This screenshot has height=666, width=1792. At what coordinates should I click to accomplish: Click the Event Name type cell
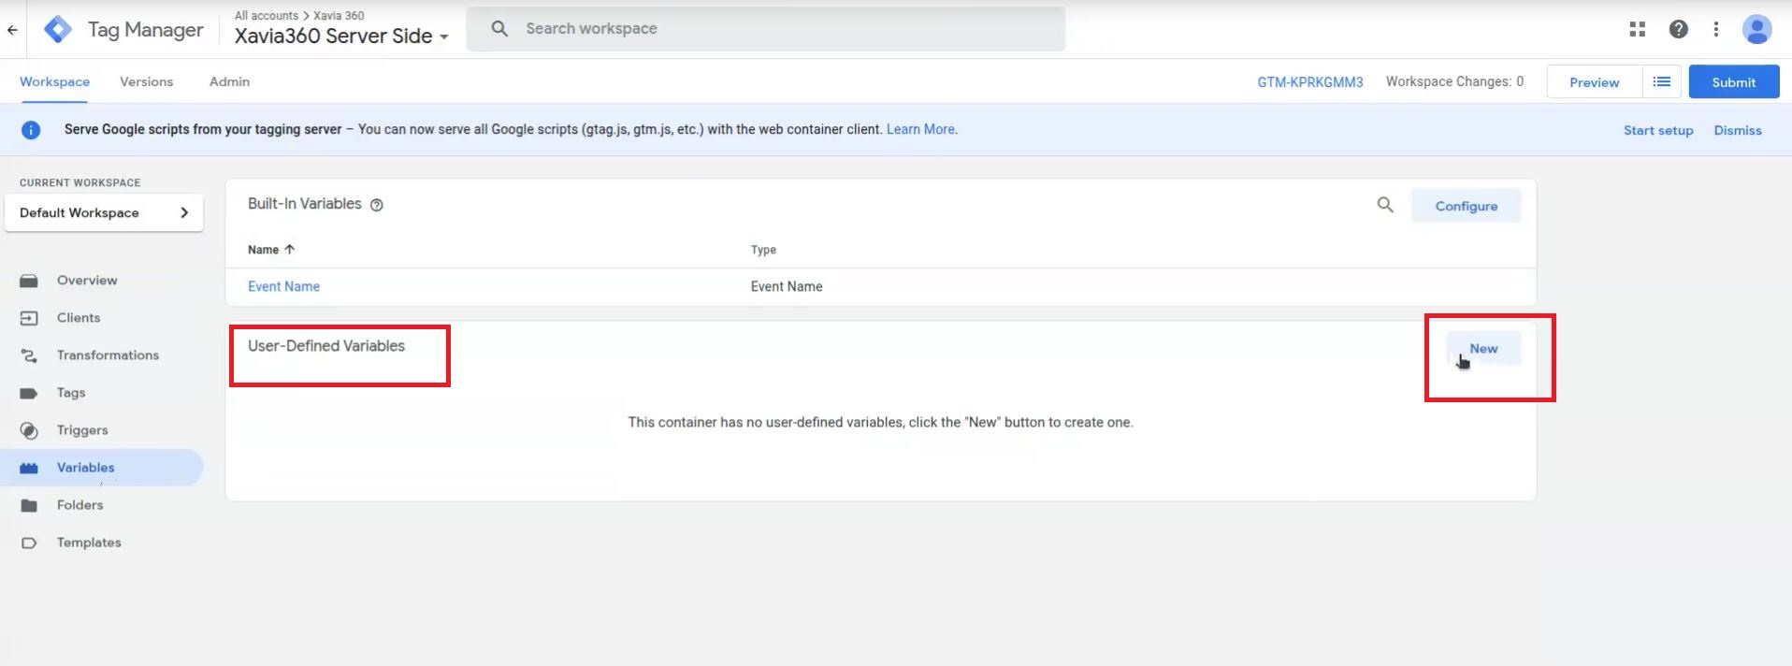[787, 287]
